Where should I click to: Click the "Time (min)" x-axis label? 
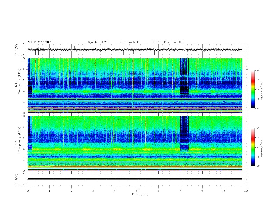pyautogui.click(x=140, y=194)
